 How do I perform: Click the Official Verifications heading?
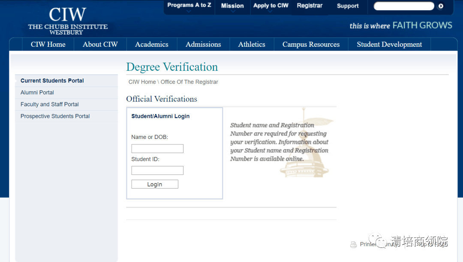coord(162,99)
